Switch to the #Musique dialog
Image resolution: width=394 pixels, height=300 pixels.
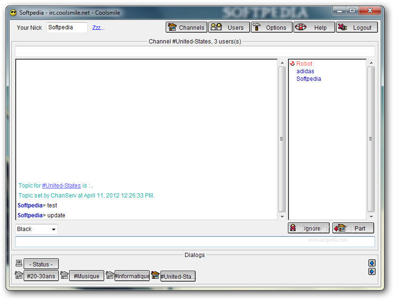(87, 276)
